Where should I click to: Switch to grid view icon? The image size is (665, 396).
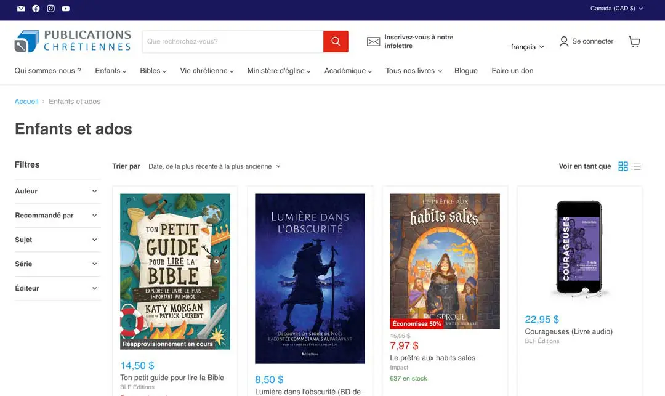623,166
